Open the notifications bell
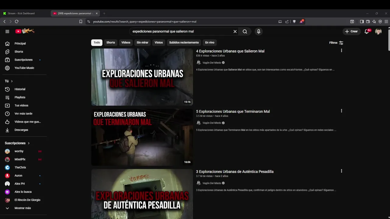This screenshot has width=390, height=219. [x=367, y=31]
